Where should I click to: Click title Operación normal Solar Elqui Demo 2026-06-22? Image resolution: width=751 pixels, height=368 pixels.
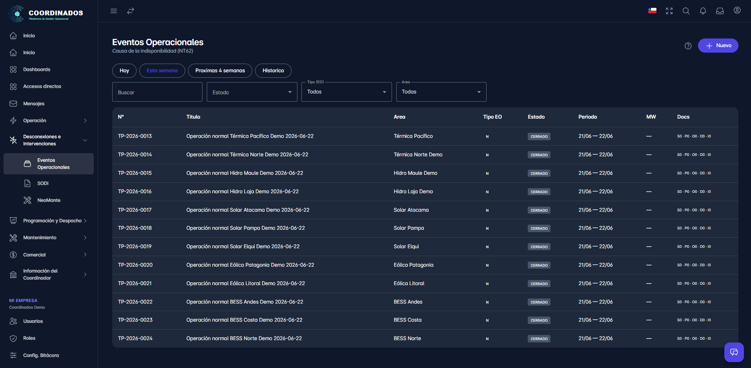click(x=243, y=247)
